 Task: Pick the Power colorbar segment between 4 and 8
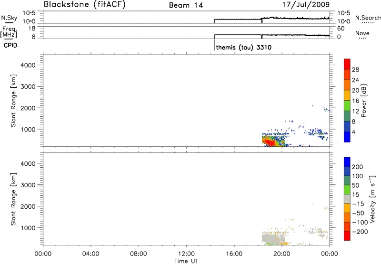[347, 126]
